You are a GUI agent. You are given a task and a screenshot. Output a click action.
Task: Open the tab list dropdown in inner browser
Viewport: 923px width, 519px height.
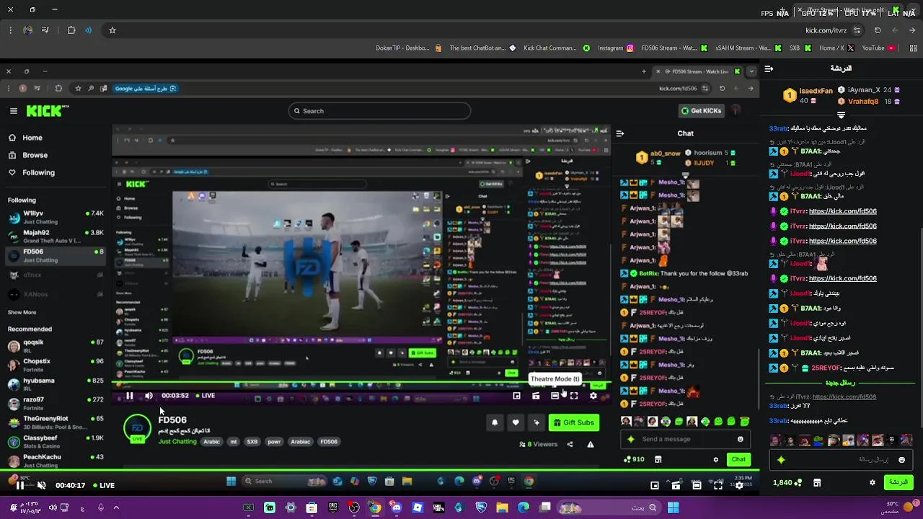[x=751, y=71]
